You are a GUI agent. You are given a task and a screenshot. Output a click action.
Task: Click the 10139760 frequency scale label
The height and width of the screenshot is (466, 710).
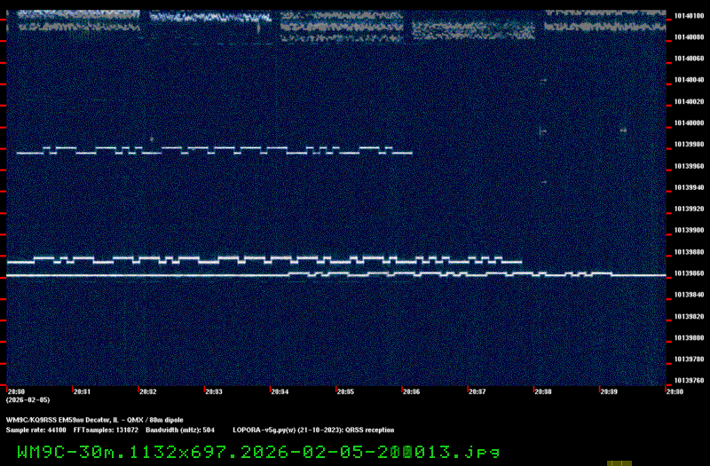(x=689, y=381)
